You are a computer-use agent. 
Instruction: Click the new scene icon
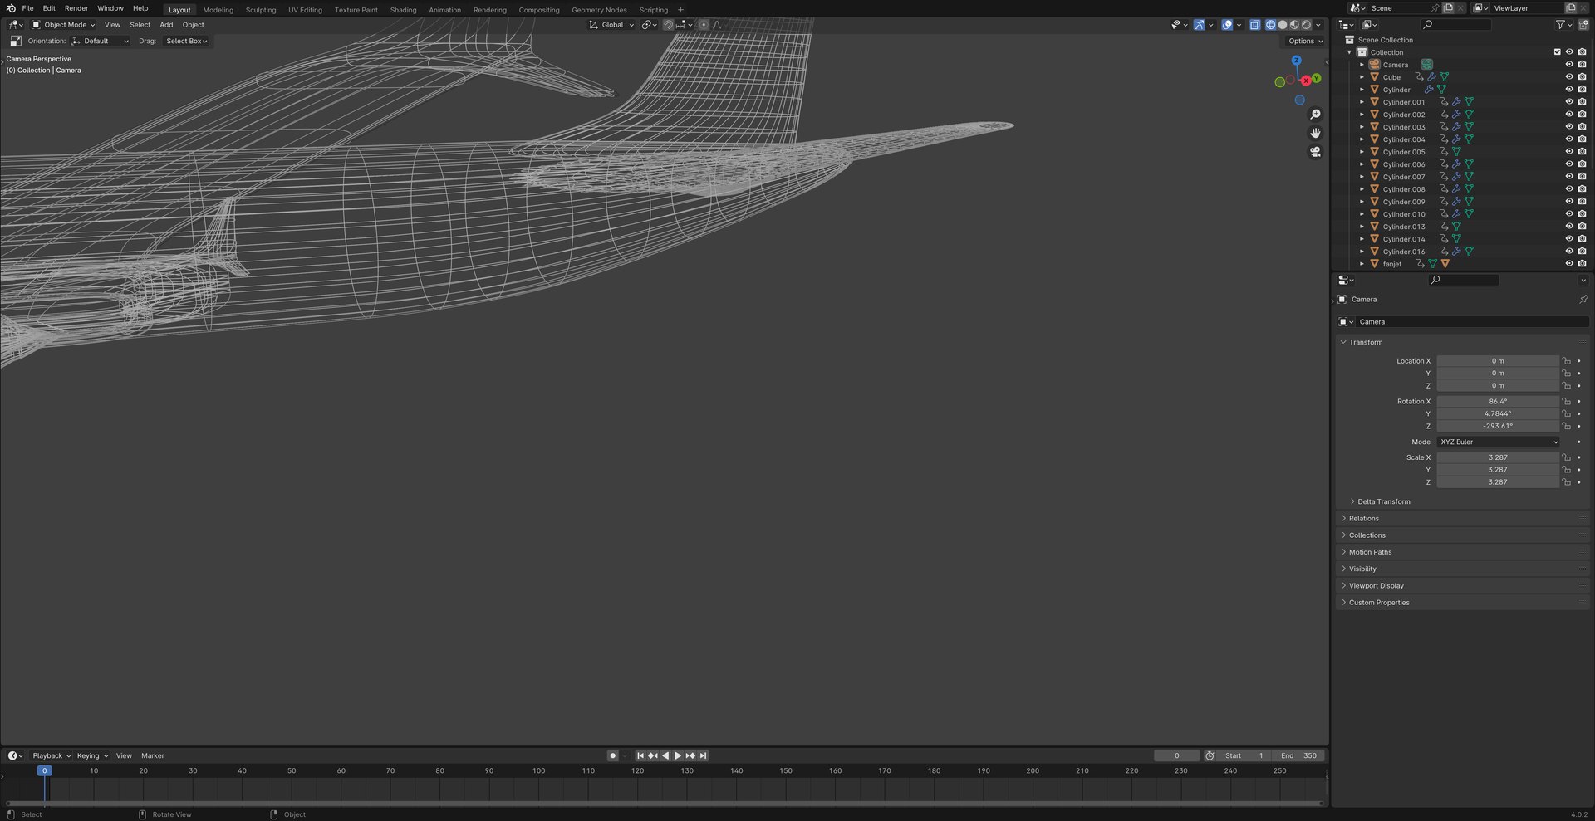1448,8
